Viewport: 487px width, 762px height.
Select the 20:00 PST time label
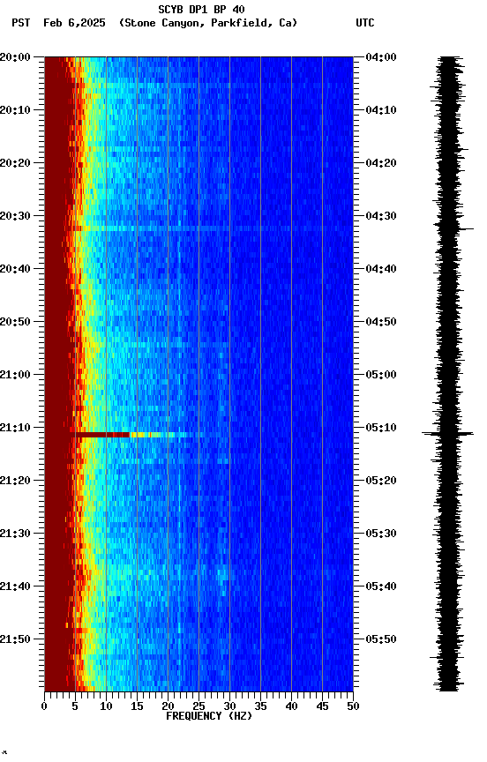pos(15,57)
